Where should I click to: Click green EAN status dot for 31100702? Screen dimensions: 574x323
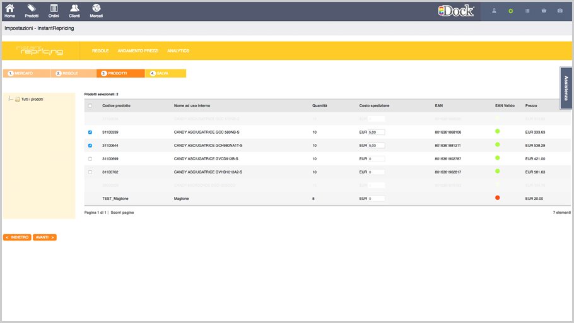[497, 171]
